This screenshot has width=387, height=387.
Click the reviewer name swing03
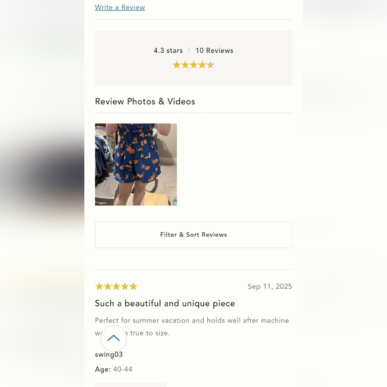point(109,354)
